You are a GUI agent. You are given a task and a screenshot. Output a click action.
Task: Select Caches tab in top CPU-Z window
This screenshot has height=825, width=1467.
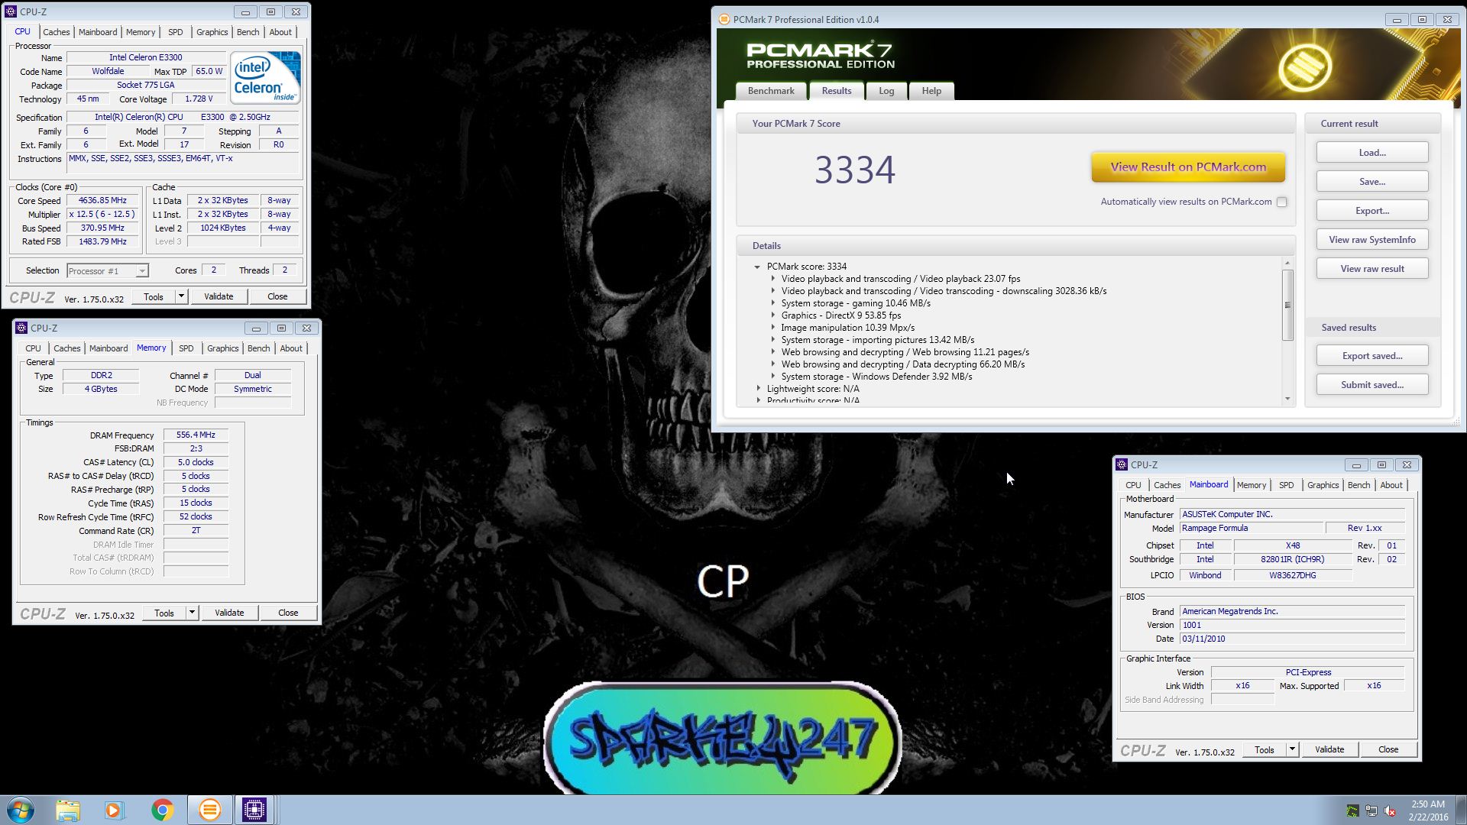(x=56, y=32)
